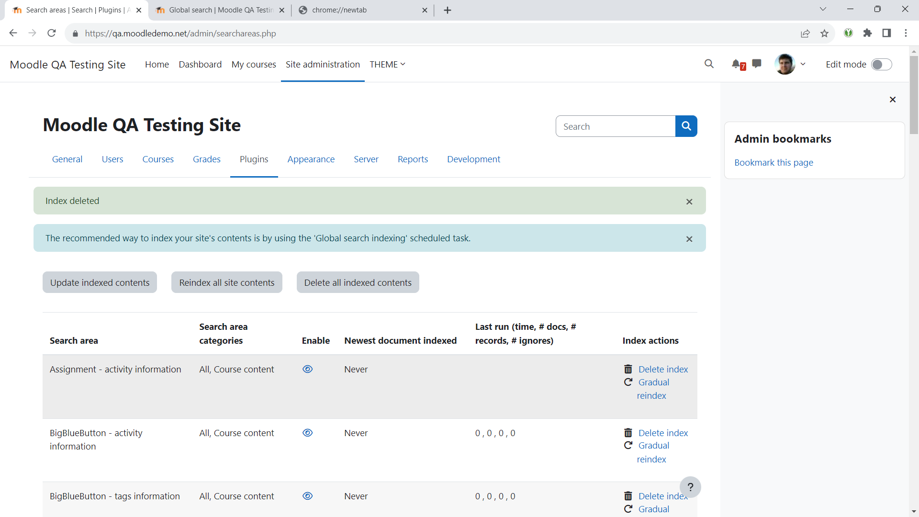
Task: Expand the user menu arrow
Action: point(803,64)
